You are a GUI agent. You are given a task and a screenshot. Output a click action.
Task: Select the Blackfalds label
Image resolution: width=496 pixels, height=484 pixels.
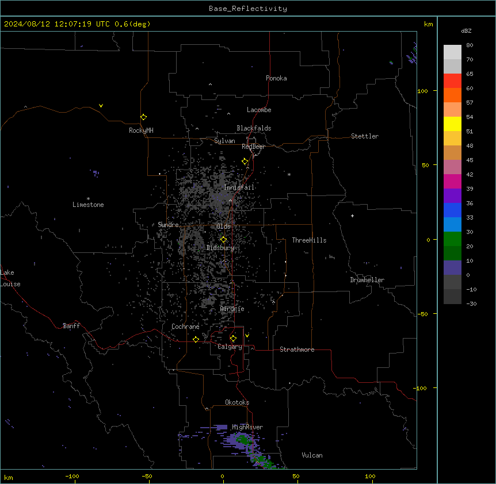[254, 128]
